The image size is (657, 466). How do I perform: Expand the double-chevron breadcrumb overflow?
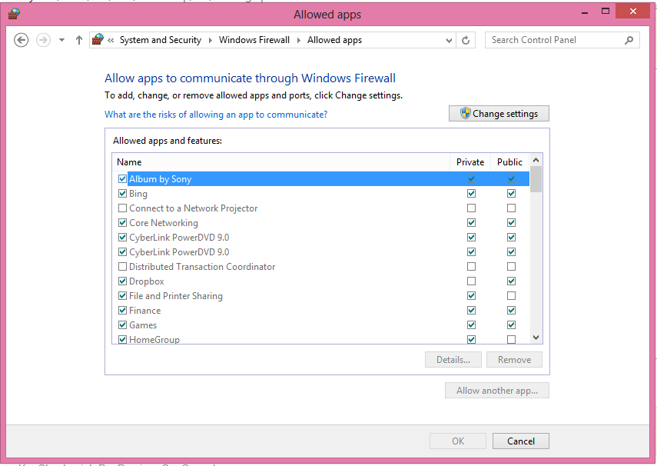(111, 40)
